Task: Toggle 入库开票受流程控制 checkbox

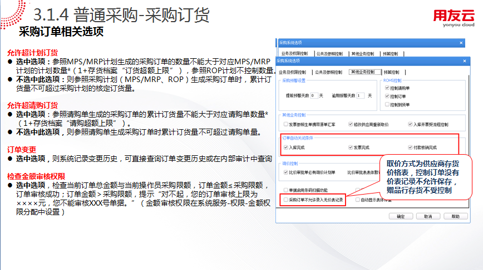Action: [410, 124]
